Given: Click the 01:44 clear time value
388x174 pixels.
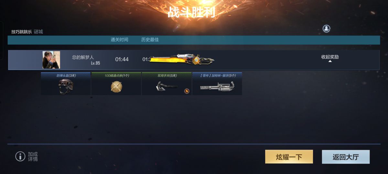Looking at the screenshot, I should tap(122, 59).
